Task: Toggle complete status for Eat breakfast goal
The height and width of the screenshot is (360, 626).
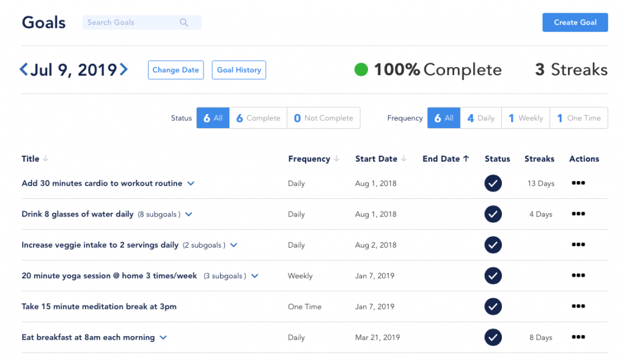Action: [493, 337]
